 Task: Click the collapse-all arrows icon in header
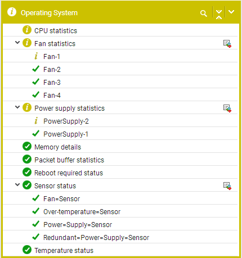pyautogui.click(x=219, y=14)
